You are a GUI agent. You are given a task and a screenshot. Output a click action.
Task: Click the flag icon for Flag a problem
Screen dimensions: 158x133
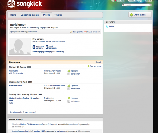86,32
